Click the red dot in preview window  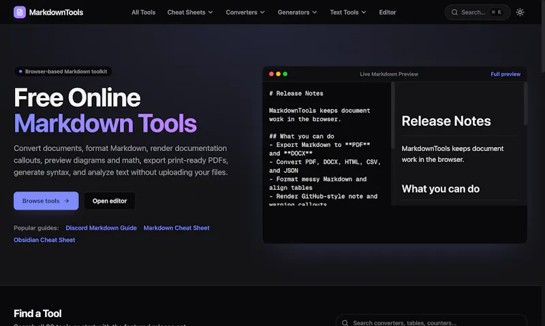(x=271, y=74)
